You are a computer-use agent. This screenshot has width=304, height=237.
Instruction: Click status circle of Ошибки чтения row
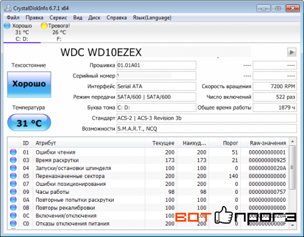[13, 152]
